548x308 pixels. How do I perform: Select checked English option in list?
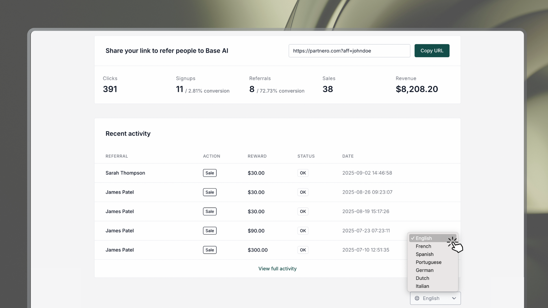pos(424,238)
